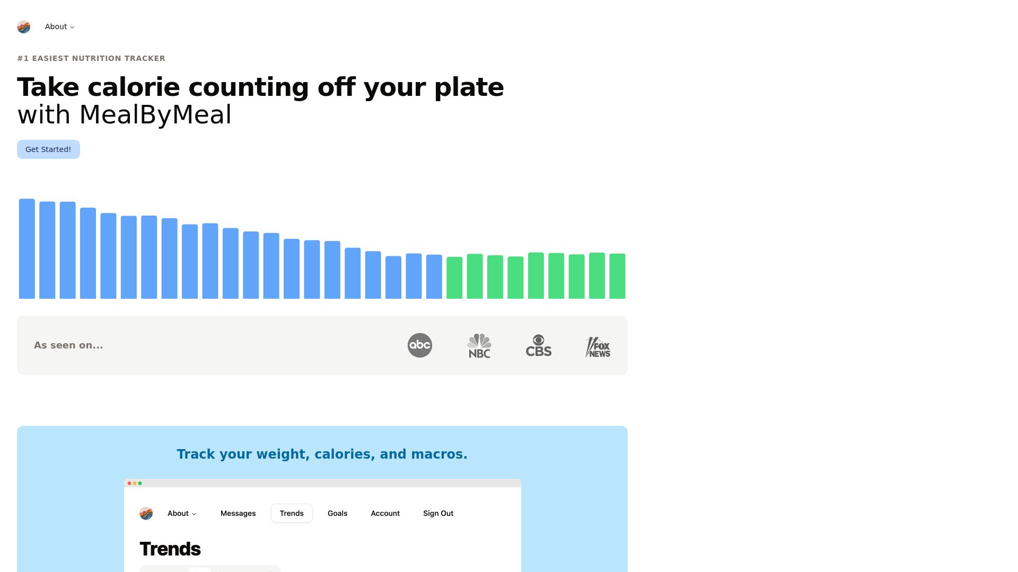Click the tallest blue bar in the chart
This screenshot has height=572, width=1018.
[27, 247]
